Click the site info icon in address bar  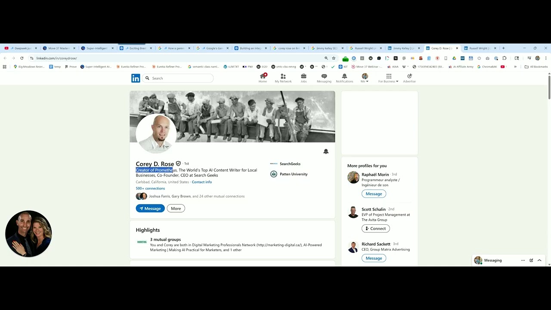(31, 58)
